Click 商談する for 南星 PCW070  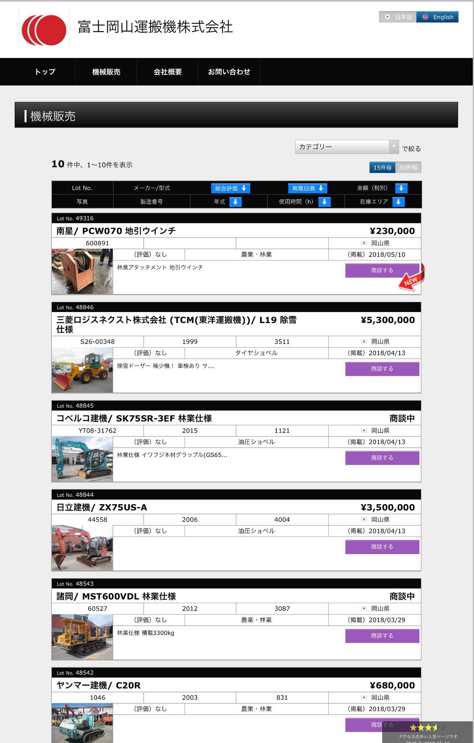[x=382, y=270]
